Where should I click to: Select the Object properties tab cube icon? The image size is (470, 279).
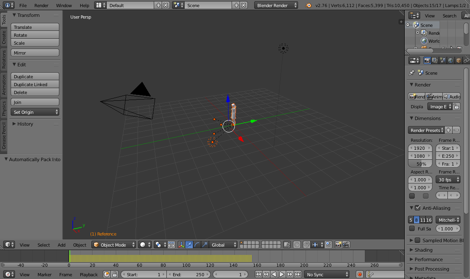coord(458,60)
